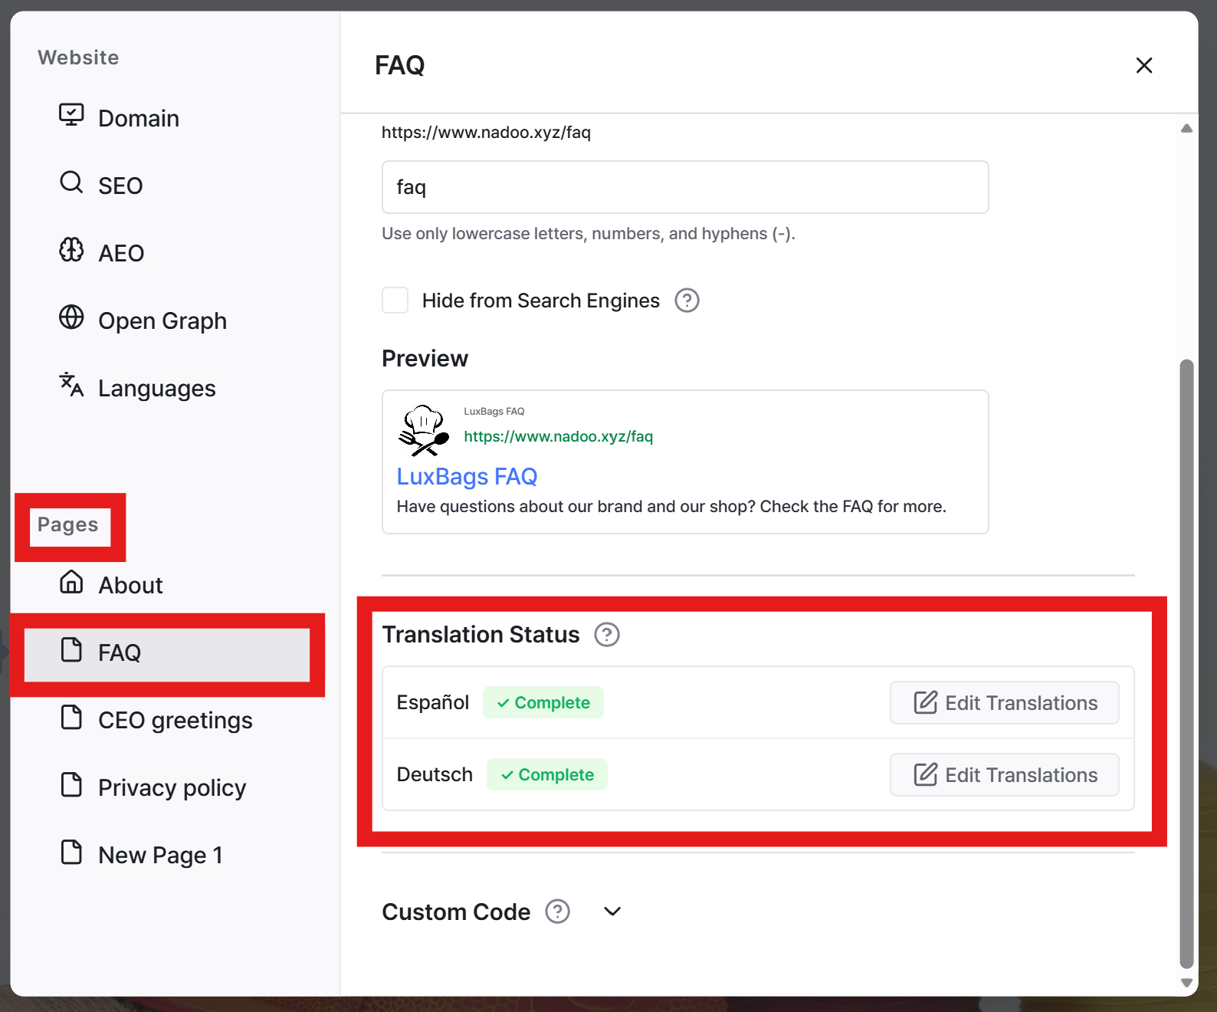Viewport: 1217px width, 1012px height.
Task: Close the FAQ settings dialog
Action: click(x=1144, y=65)
